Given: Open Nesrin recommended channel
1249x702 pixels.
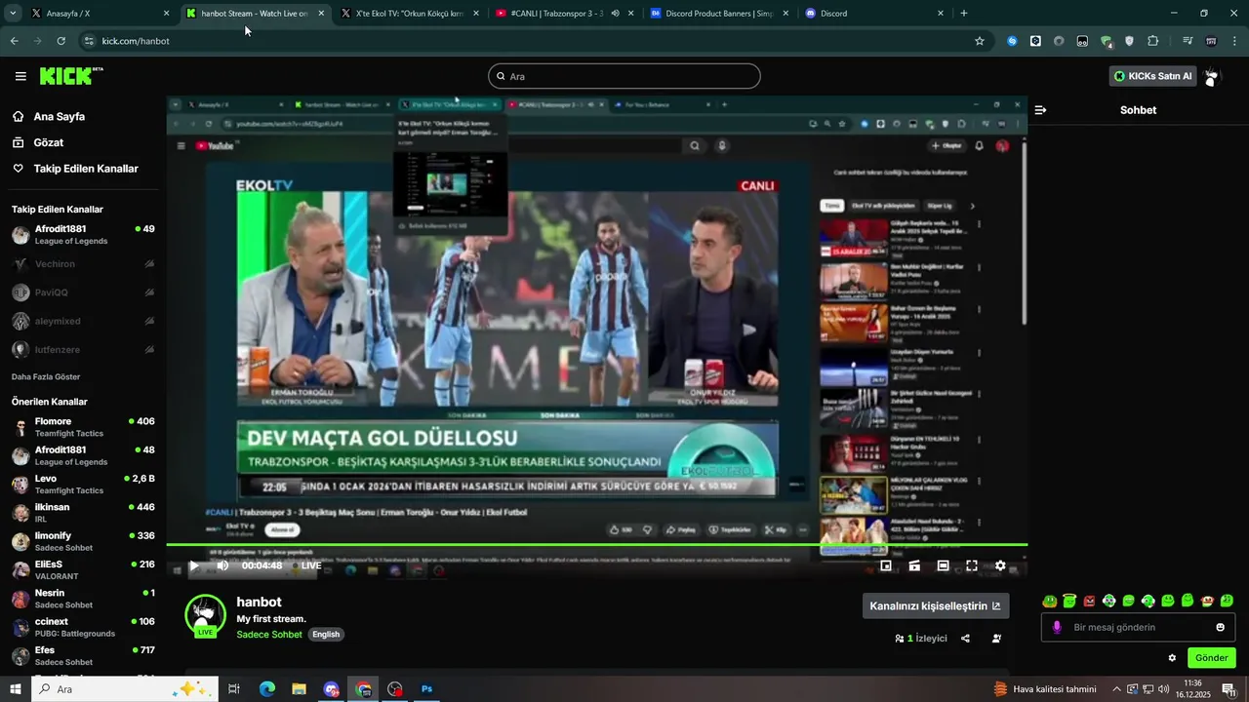Looking at the screenshot, I should 83,599.
